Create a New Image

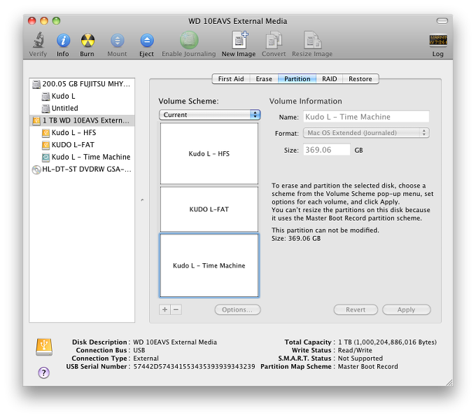[x=240, y=40]
